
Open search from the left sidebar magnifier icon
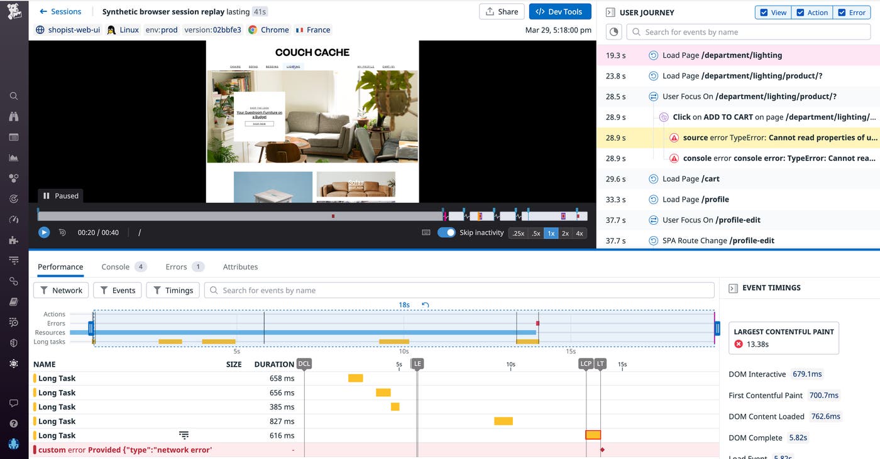click(14, 96)
